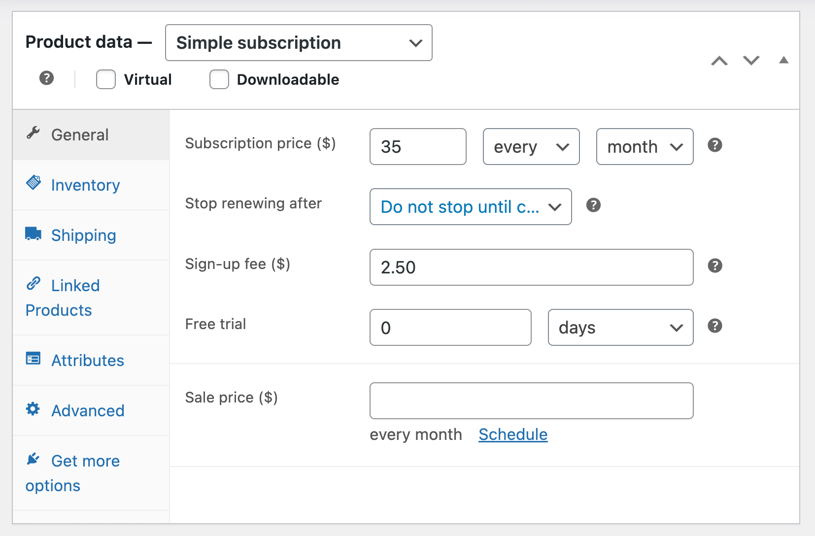This screenshot has width=815, height=536.
Task: Open help tooltip next to Product data heading
Action: (46, 78)
